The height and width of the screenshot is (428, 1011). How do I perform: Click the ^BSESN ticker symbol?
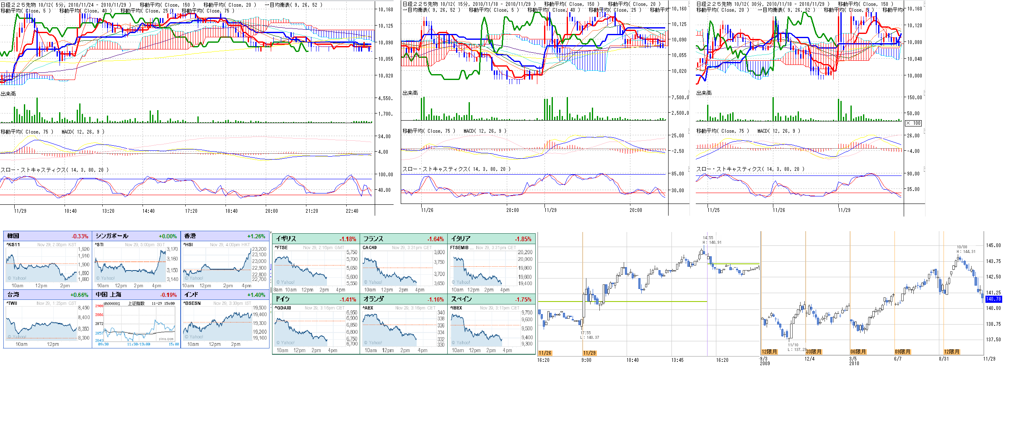[x=192, y=303]
